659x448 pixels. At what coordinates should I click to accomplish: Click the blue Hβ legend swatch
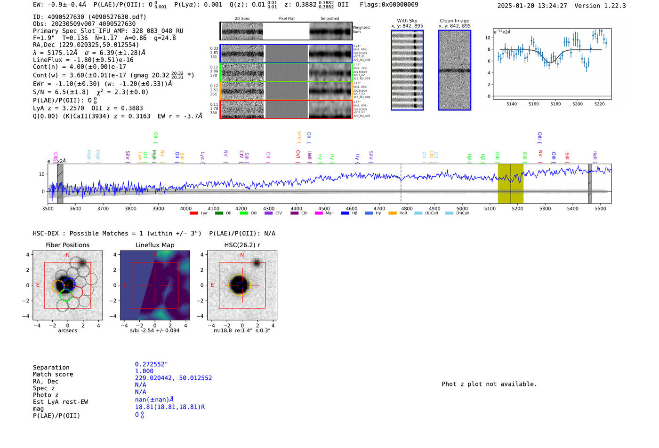(345, 213)
